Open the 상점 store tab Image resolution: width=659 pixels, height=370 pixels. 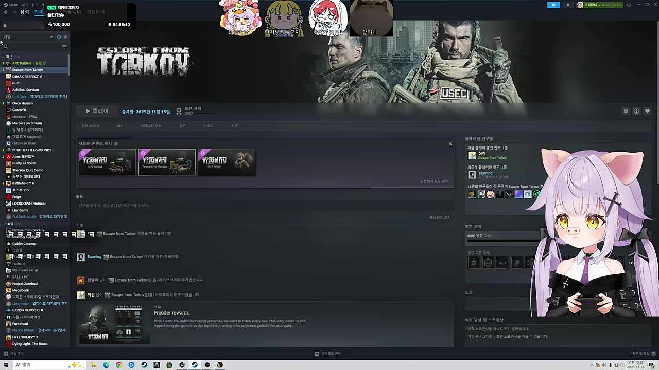click(24, 12)
